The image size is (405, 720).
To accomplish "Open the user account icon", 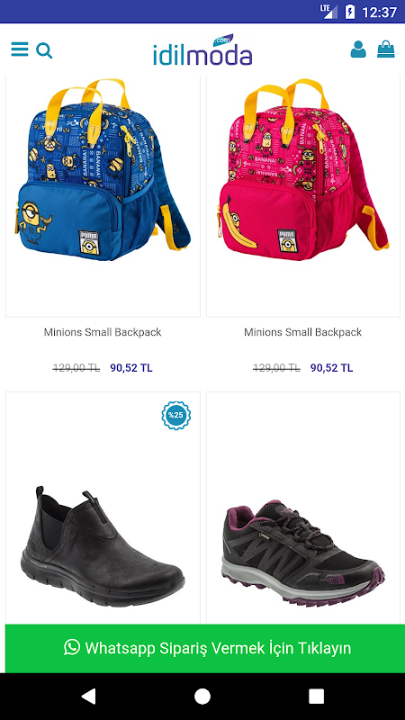I will tap(358, 49).
